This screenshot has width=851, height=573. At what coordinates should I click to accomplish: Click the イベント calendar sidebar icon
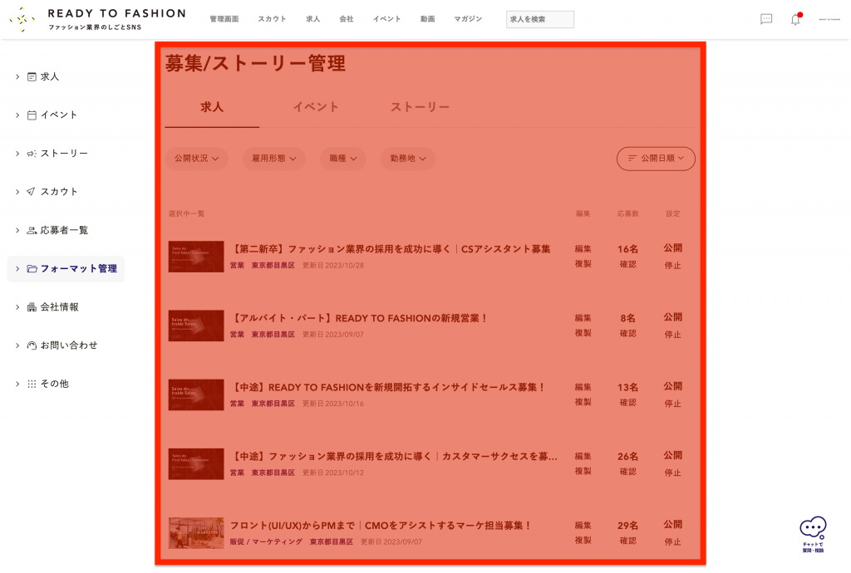[32, 115]
